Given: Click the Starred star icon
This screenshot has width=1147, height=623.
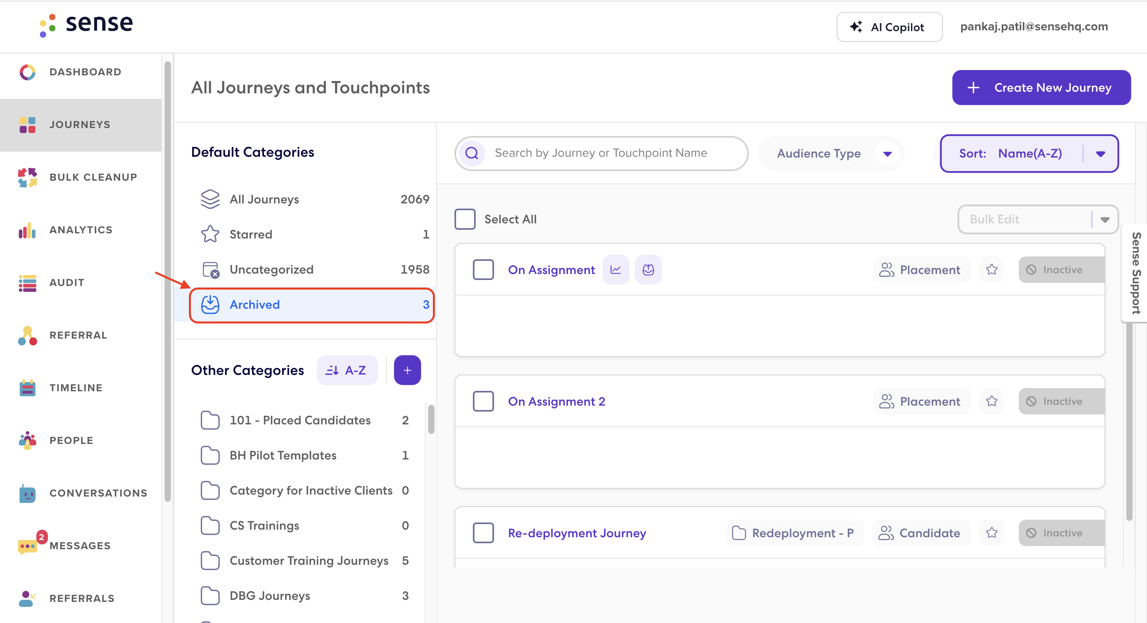Looking at the screenshot, I should tap(210, 234).
